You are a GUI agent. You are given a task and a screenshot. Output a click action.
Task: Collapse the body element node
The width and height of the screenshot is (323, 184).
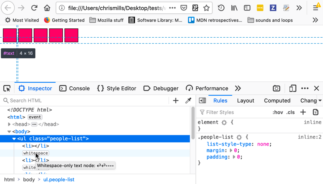pyautogui.click(x=9, y=132)
